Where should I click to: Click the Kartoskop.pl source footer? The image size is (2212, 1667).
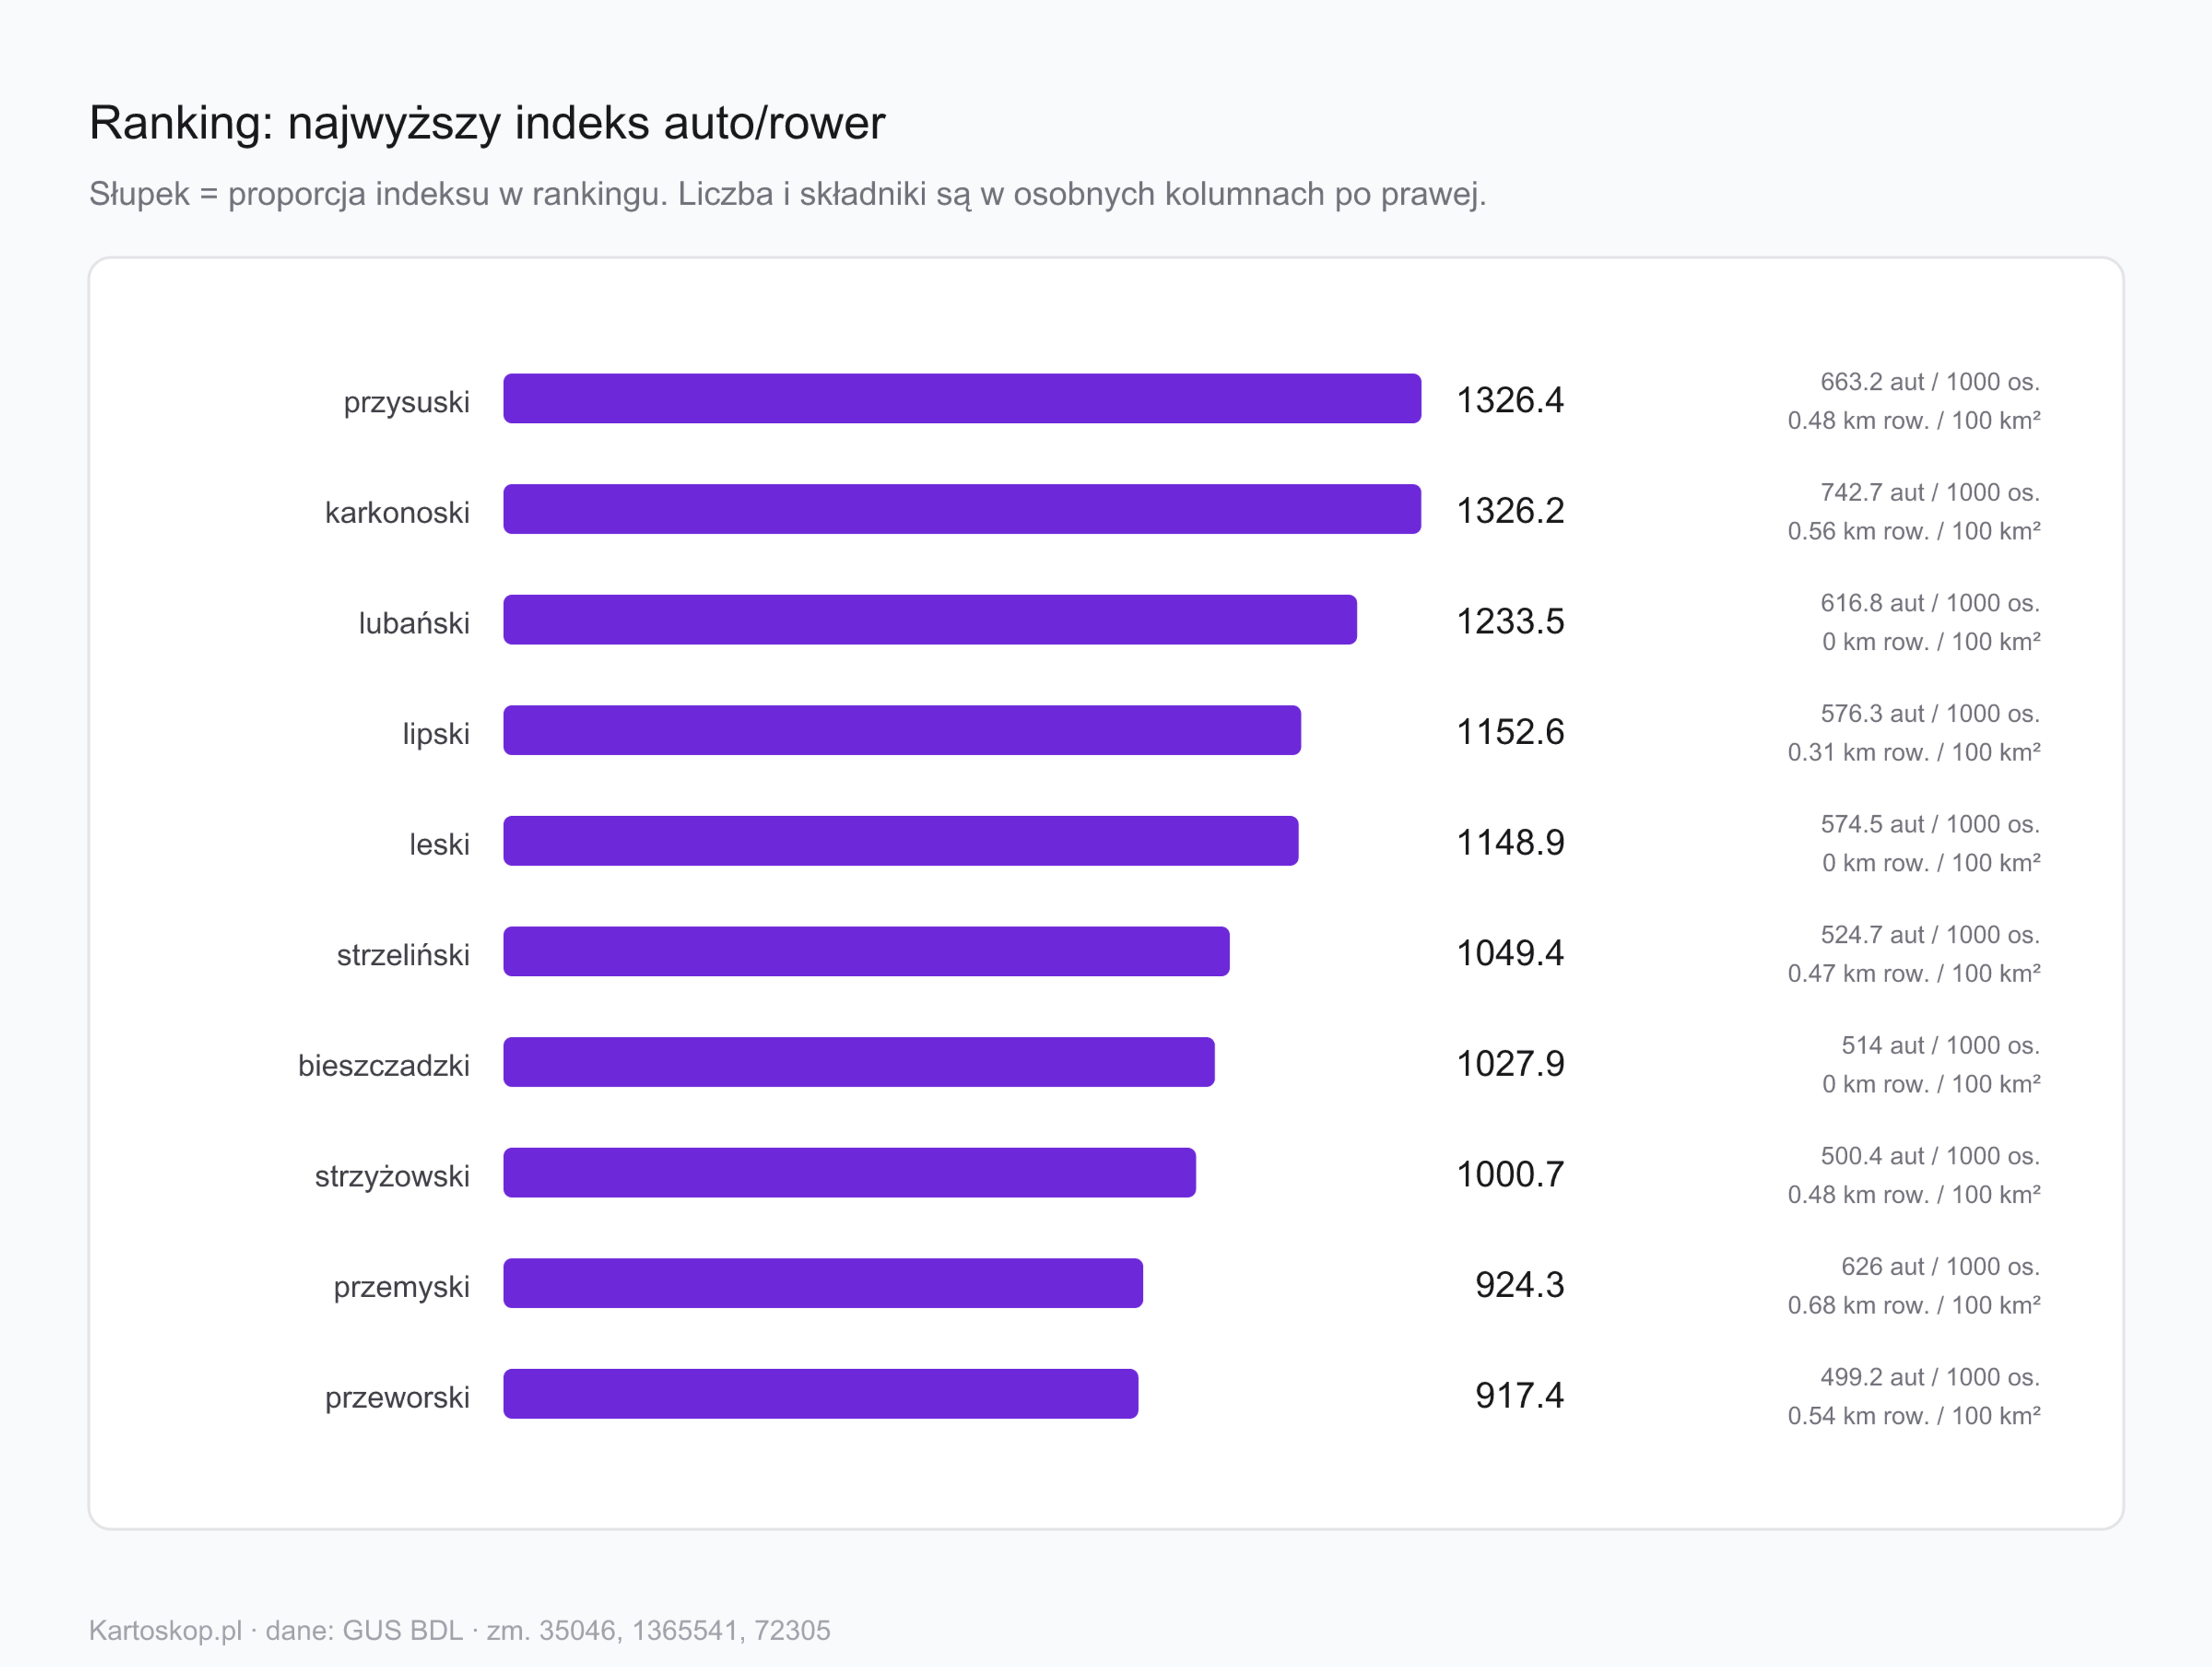[460, 1630]
